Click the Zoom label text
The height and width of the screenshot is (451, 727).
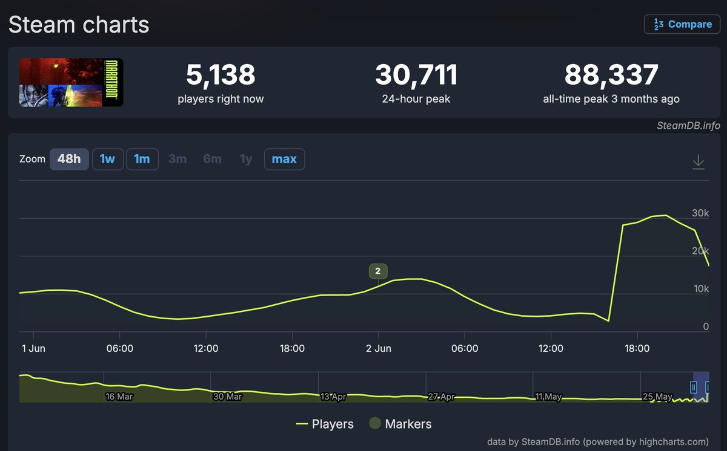coord(32,159)
